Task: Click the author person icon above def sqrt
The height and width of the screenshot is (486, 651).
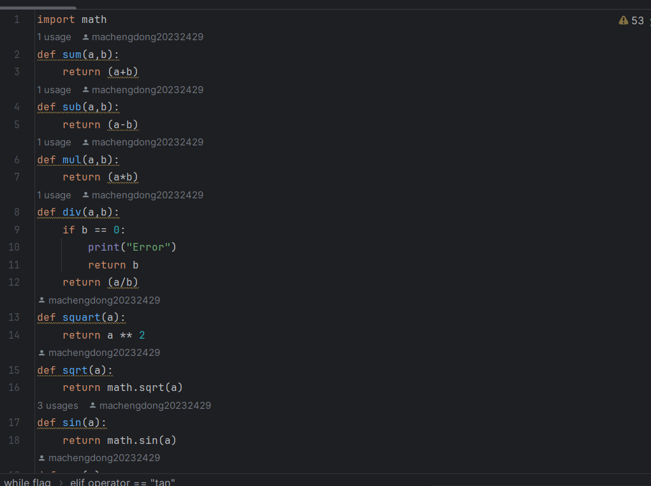Action: click(x=42, y=353)
